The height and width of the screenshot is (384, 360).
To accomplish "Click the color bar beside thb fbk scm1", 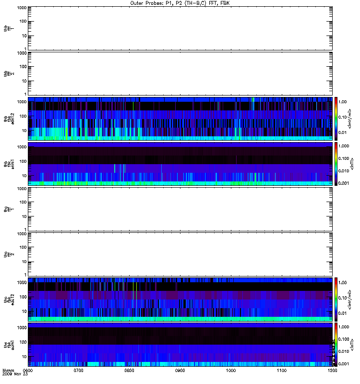I will coord(336,164).
